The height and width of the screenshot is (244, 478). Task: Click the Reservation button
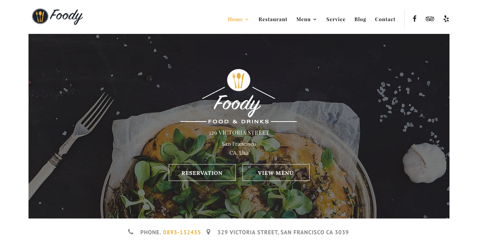[x=202, y=173]
